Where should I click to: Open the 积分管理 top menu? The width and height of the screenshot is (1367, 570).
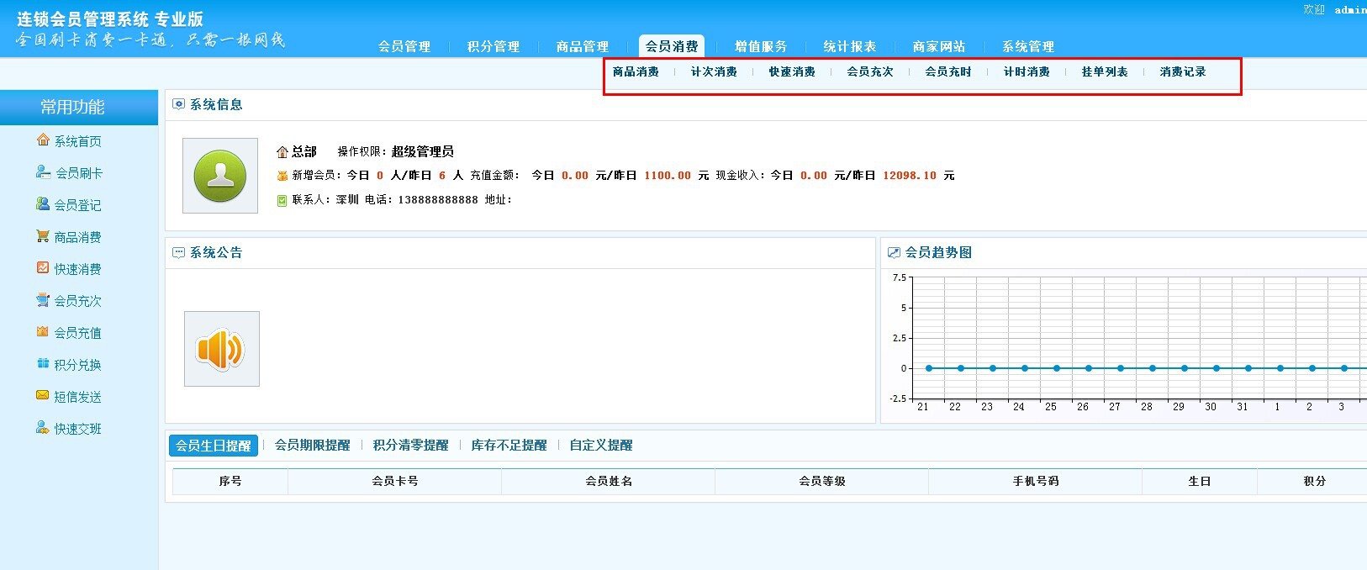pos(493,46)
